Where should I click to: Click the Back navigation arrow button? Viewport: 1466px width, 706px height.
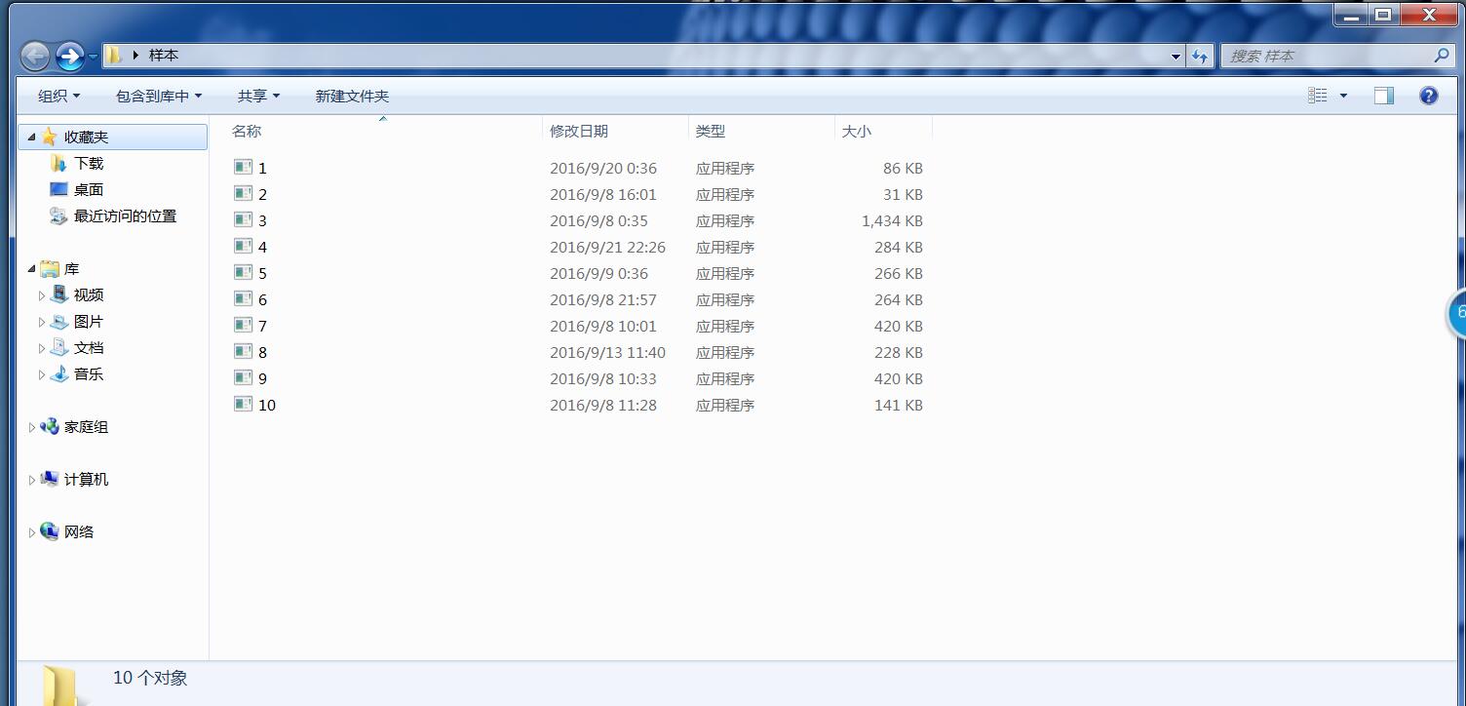pyautogui.click(x=35, y=56)
